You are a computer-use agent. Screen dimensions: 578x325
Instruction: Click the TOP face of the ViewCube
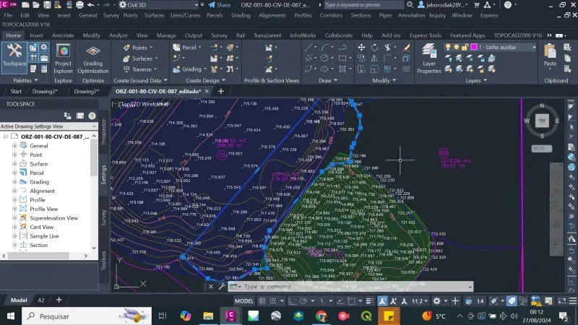click(x=542, y=121)
